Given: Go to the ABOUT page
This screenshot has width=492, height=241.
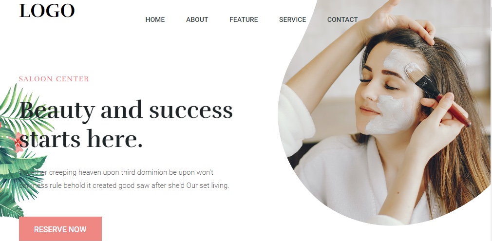Looking at the screenshot, I should click(197, 19).
